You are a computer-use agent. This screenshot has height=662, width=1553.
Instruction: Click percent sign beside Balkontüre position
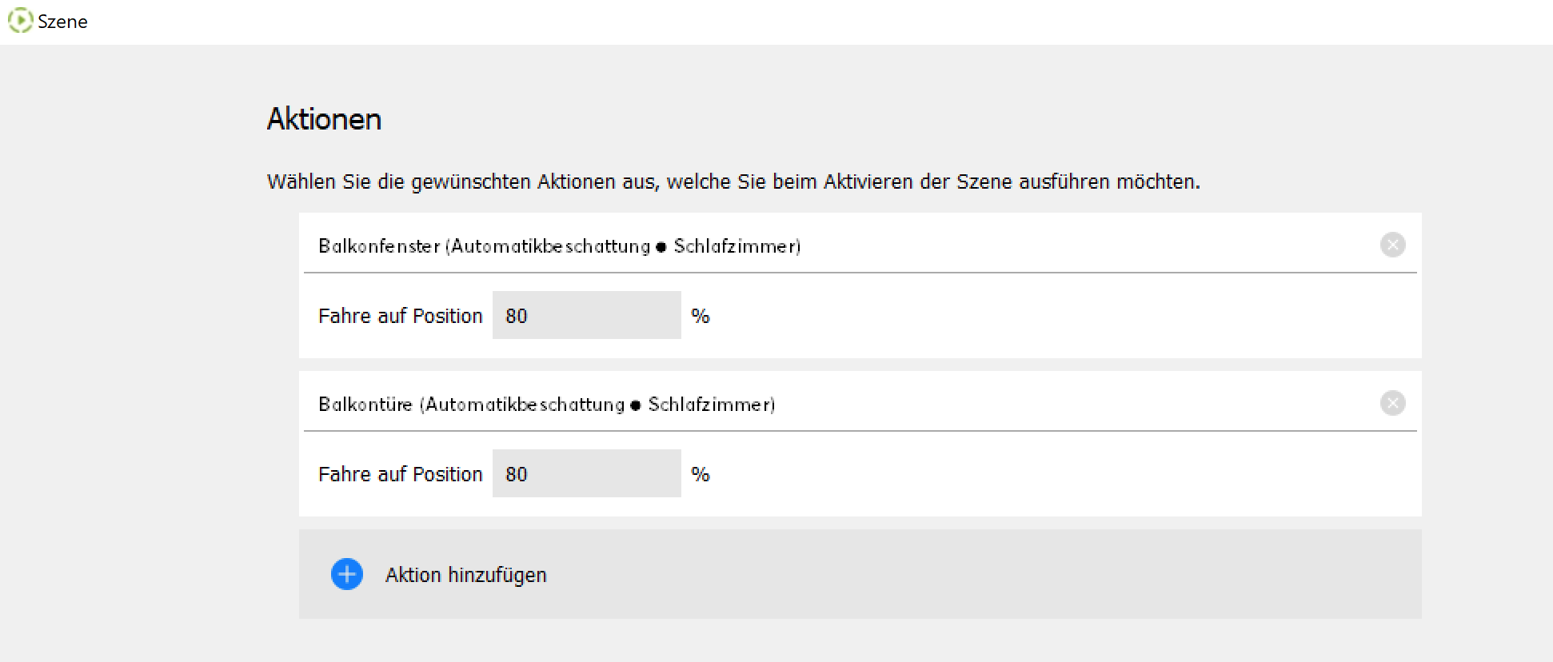701,474
